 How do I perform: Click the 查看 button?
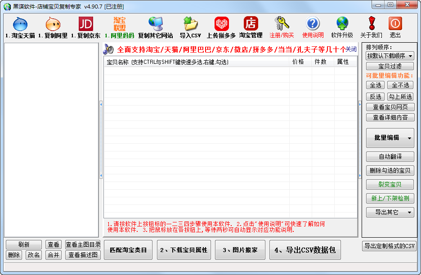(x=54, y=244)
